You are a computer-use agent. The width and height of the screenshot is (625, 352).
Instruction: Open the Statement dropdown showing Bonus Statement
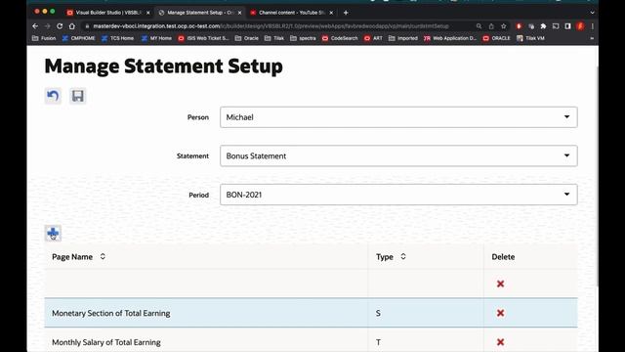[398, 155]
